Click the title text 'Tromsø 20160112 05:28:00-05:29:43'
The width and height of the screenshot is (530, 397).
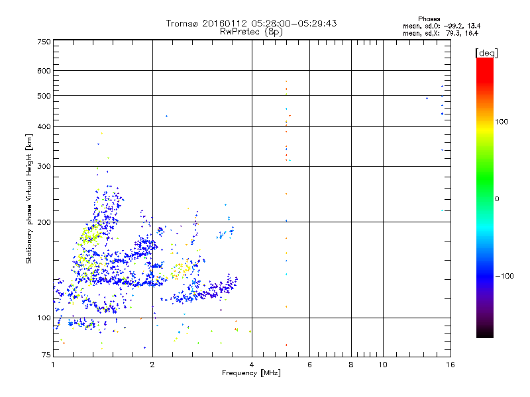(x=251, y=23)
